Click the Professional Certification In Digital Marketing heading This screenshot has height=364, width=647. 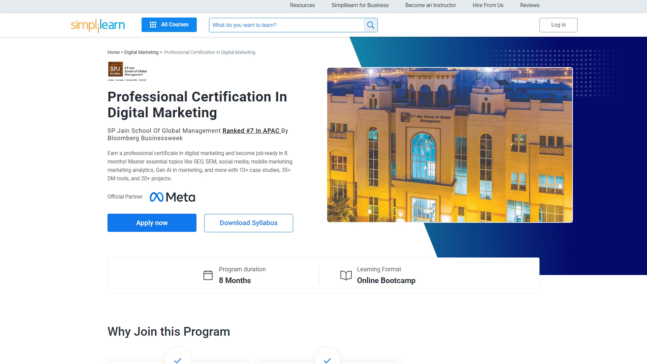[197, 104]
